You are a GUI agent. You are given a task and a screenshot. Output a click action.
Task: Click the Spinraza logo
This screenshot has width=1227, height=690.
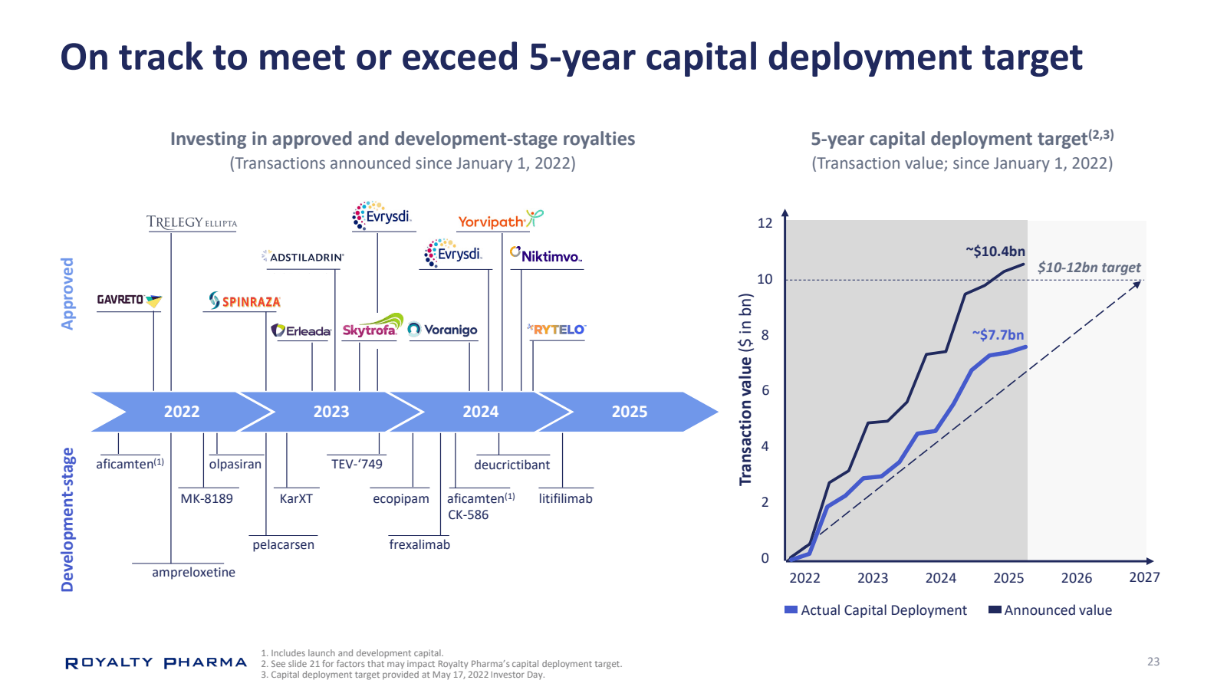pyautogui.click(x=245, y=301)
